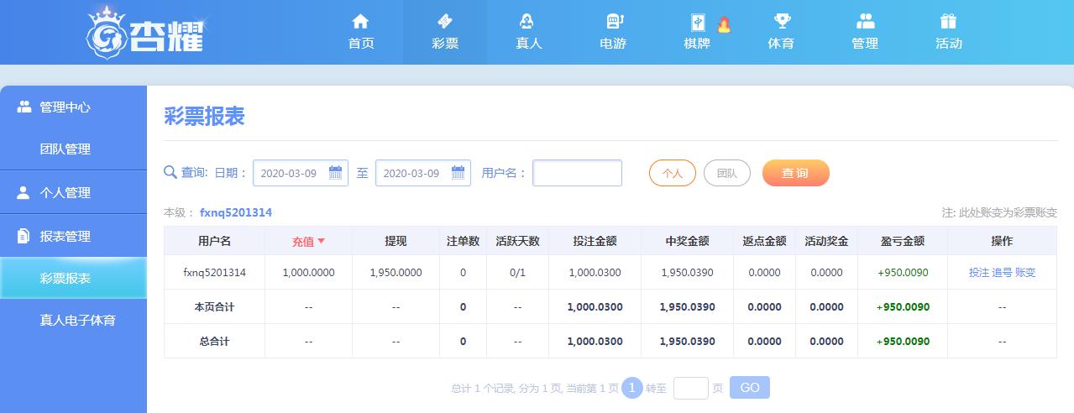1074x413 pixels.
Task: Click 投注 link in fxnq5201314 row
Action: tap(979, 272)
